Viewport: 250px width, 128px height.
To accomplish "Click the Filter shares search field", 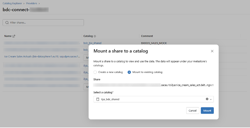I will (x=45, y=23).
